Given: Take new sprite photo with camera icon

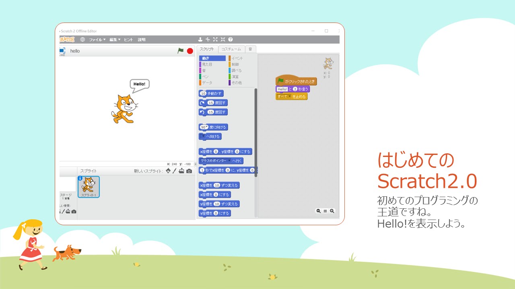Looking at the screenshot, I should [189, 171].
